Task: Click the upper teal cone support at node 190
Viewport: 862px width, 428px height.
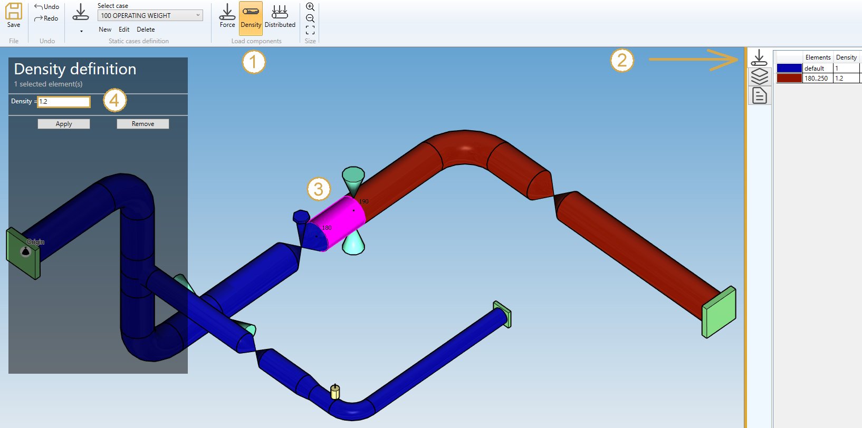Action: [x=353, y=181]
